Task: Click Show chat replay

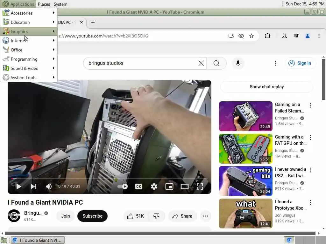Action: point(266,87)
